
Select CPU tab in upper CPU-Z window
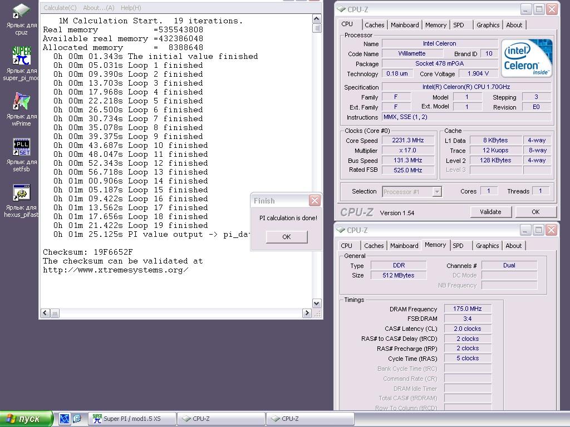(x=347, y=24)
